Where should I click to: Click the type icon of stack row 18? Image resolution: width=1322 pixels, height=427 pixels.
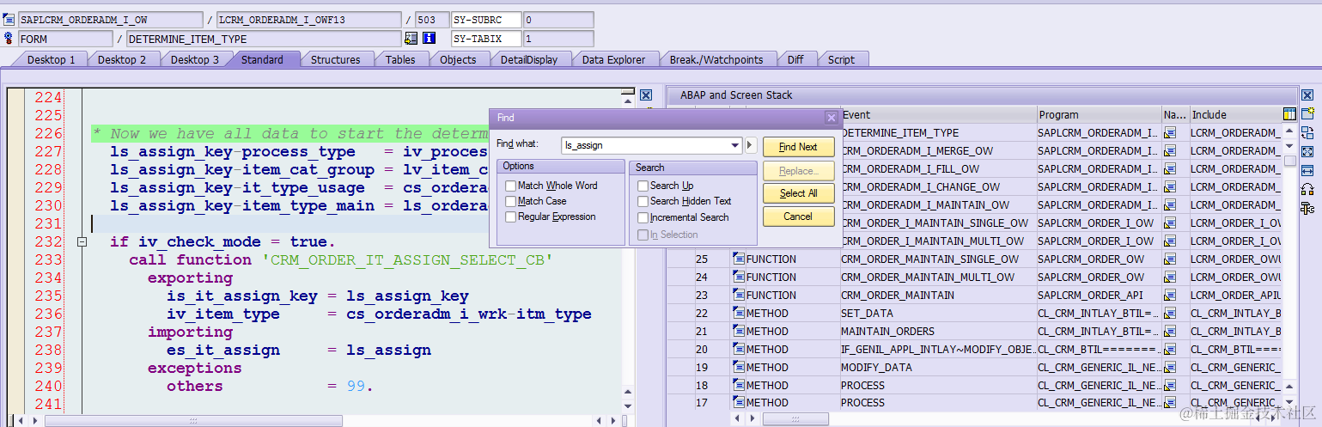click(x=739, y=385)
